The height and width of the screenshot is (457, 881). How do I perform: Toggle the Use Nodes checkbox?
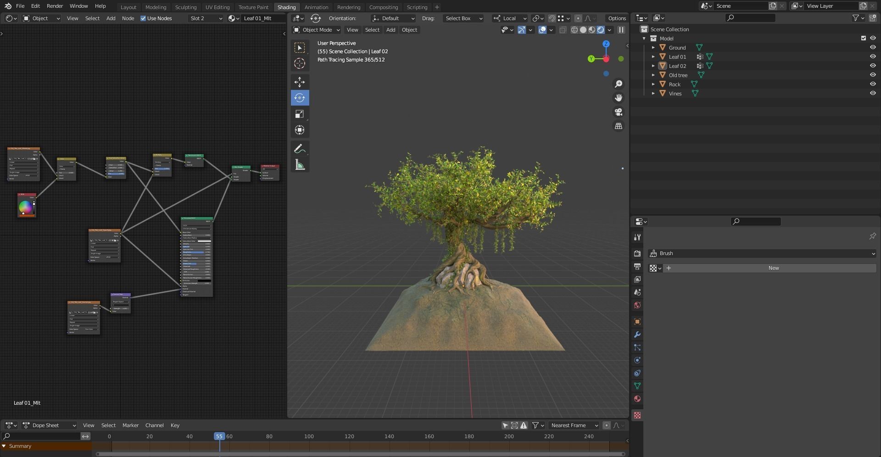click(x=143, y=18)
